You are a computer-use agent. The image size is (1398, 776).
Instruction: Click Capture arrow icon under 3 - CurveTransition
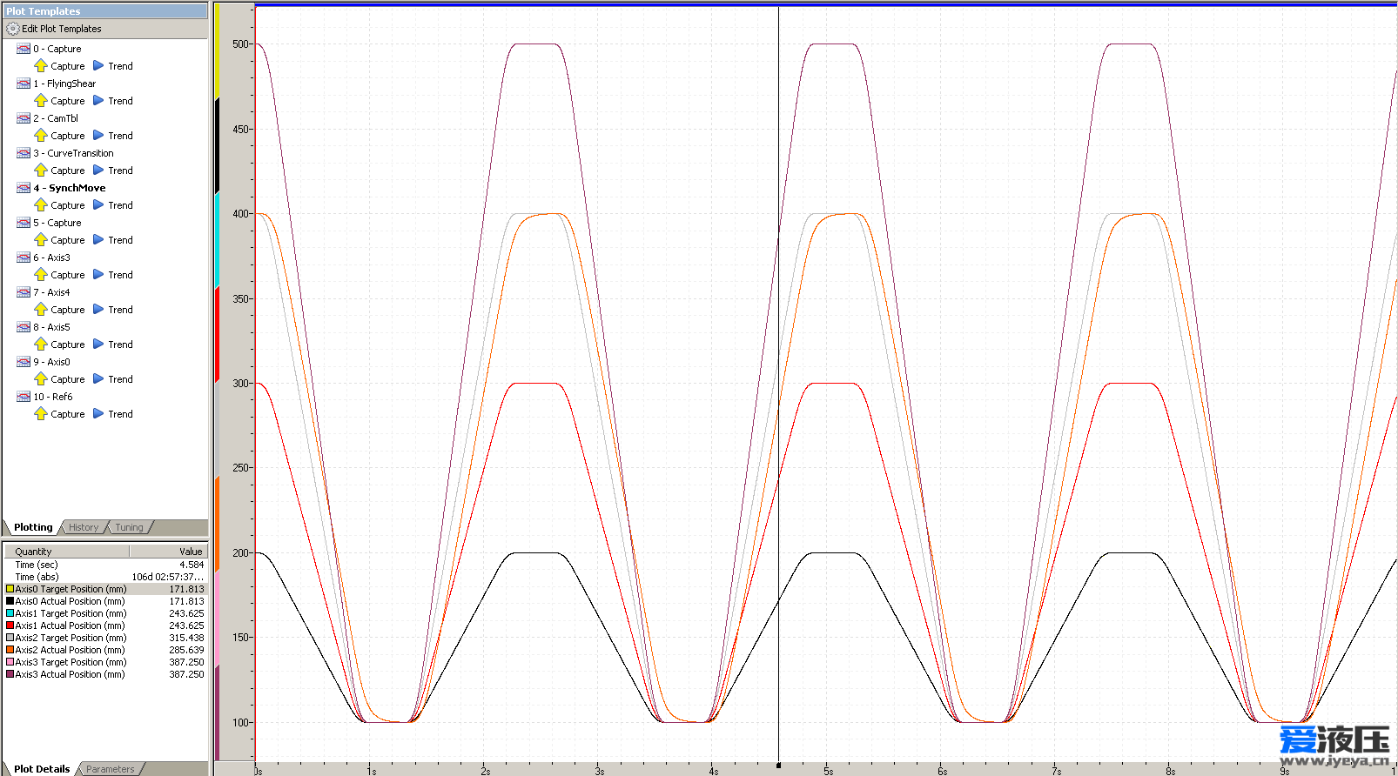point(41,171)
